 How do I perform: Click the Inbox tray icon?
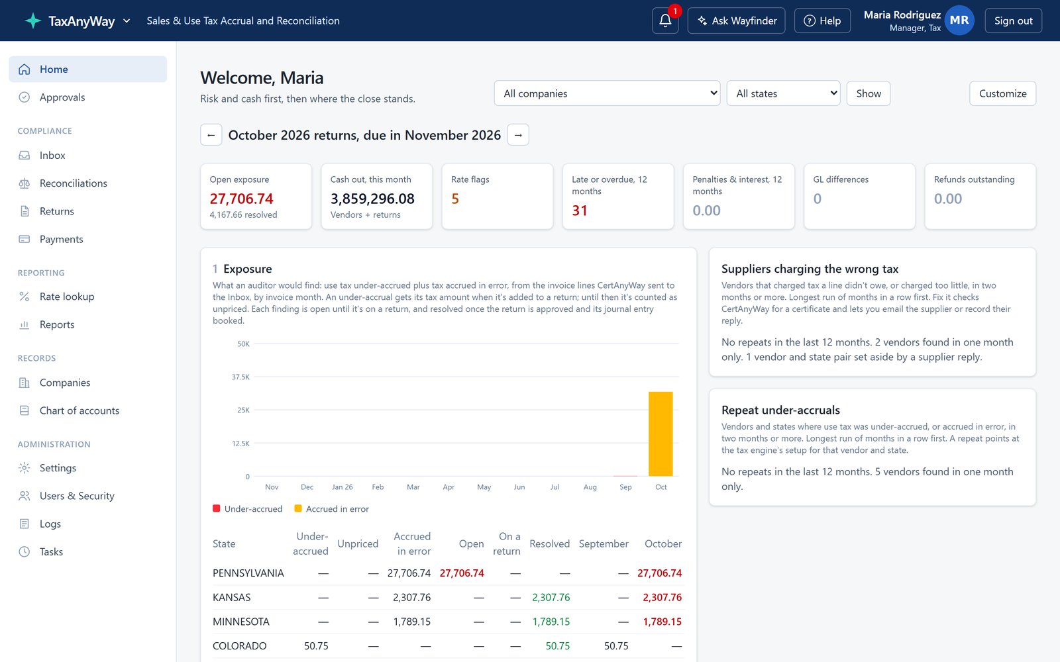tap(25, 156)
